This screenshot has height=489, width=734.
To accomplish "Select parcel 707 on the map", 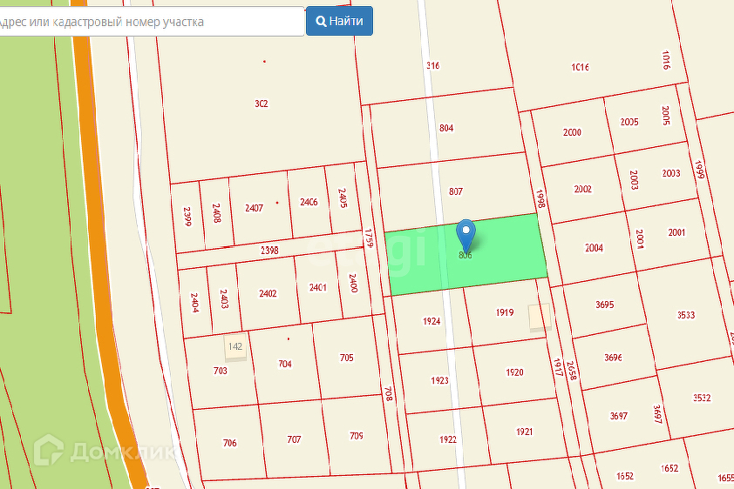I will click(x=294, y=439).
